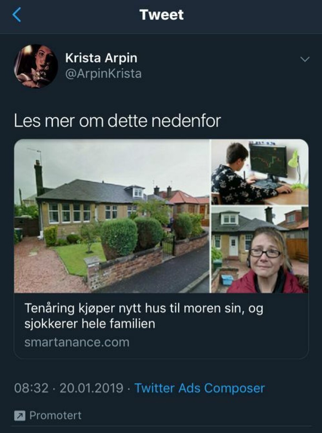The width and height of the screenshot is (322, 433).
Task: Click the tweet timestamp 08:32
Action: point(31,388)
